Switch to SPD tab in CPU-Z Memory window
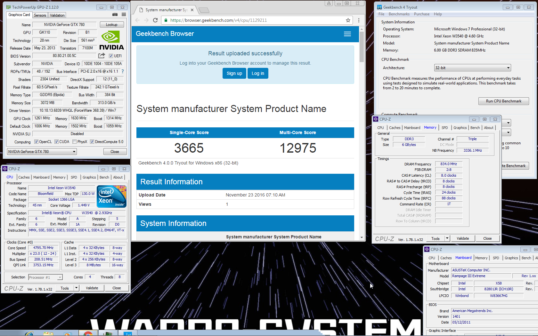 click(x=445, y=128)
